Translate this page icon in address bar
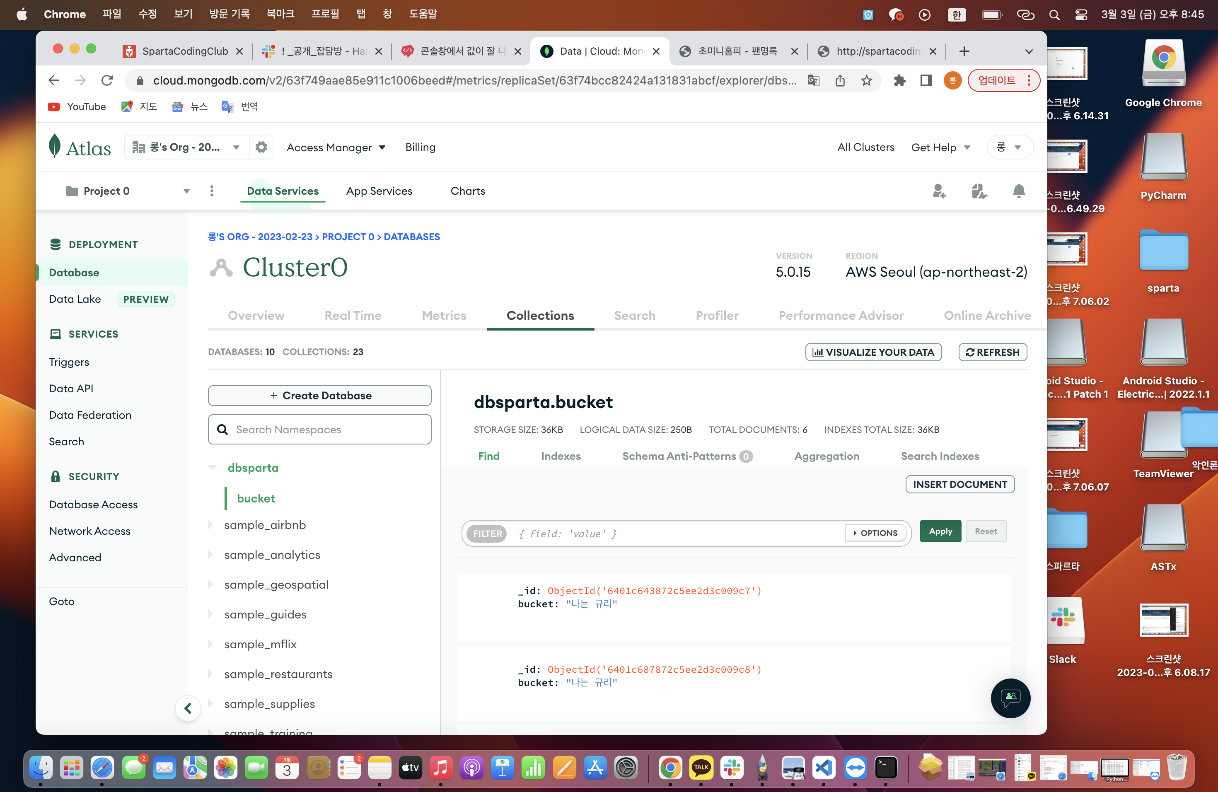Screen dimensions: 1218x792 813,80
